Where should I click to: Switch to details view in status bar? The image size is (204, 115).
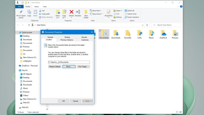point(177,112)
